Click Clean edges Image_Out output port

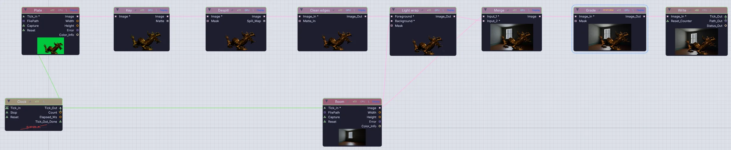365,16
